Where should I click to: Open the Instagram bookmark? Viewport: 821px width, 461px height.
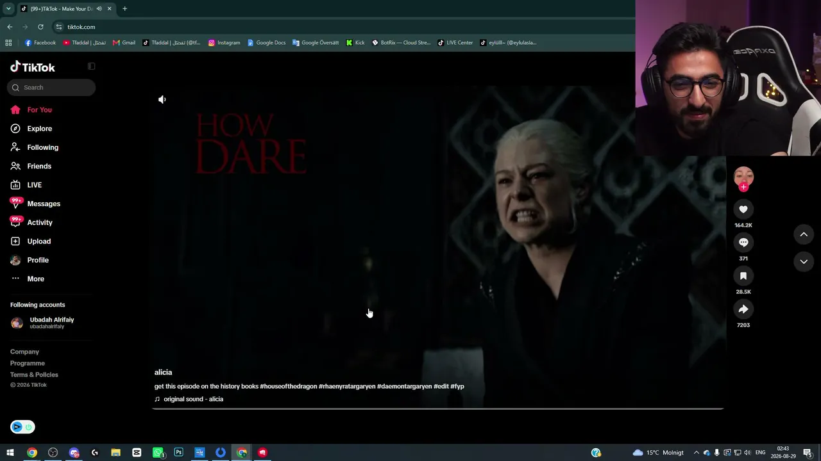click(x=224, y=43)
